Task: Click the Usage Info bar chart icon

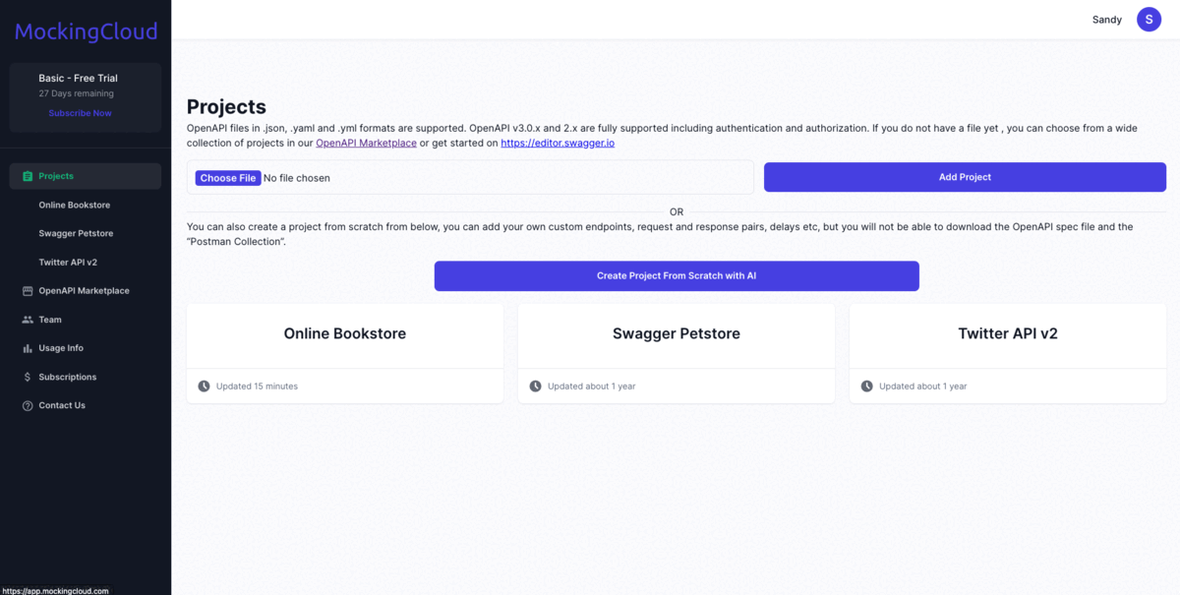Action: (28, 348)
